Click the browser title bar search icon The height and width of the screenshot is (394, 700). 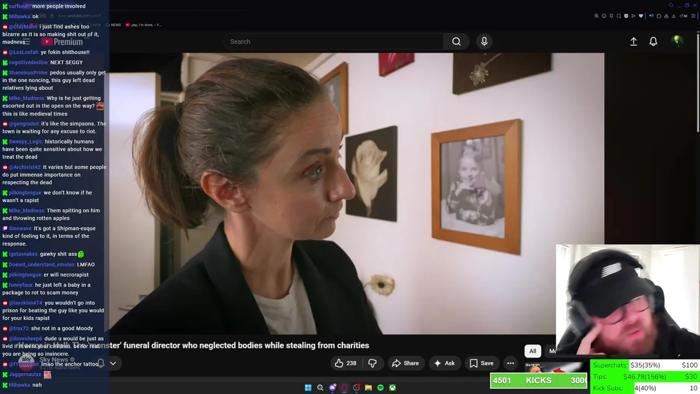click(671, 5)
